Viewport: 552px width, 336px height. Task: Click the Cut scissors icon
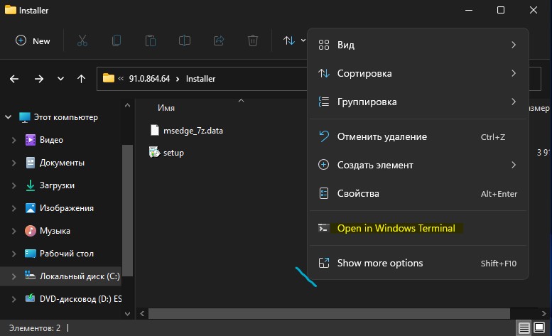[x=82, y=40]
